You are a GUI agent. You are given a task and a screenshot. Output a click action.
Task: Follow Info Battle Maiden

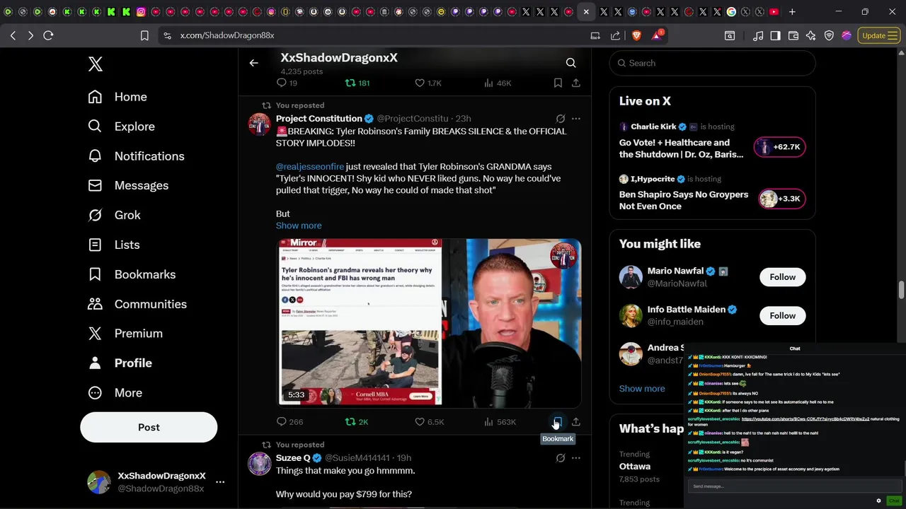(782, 315)
